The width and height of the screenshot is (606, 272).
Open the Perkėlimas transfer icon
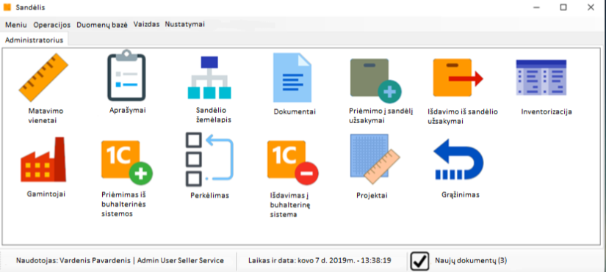coord(209,159)
